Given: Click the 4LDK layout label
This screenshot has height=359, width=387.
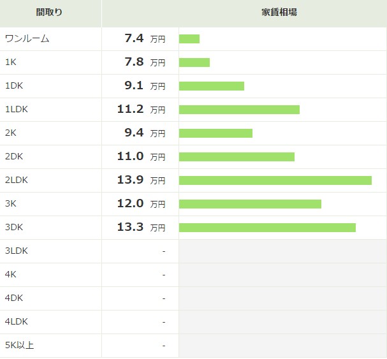Looking at the screenshot, I should [x=17, y=322].
